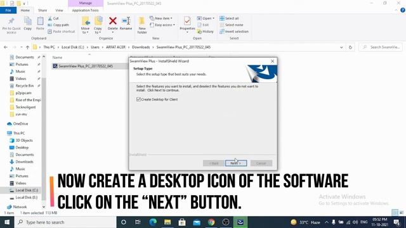Open the Windows Start menu
Image resolution: width=406 pixels, height=228 pixels.
[x=7, y=222]
